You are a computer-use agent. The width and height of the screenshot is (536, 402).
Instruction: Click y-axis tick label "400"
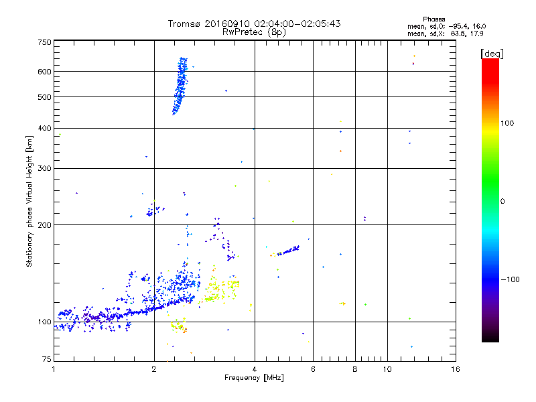coord(44,129)
